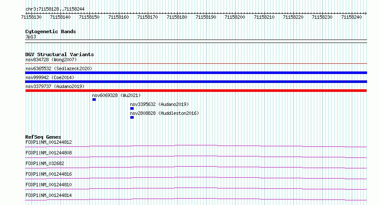Select the 3p13 band label
The image size is (379, 205).
point(31,37)
